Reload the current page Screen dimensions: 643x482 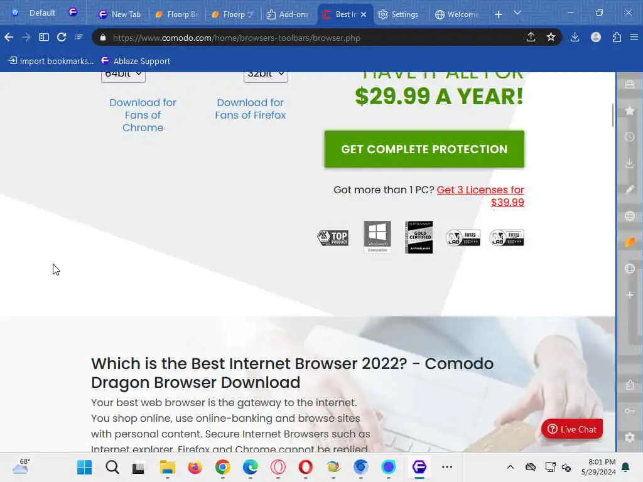(x=62, y=37)
